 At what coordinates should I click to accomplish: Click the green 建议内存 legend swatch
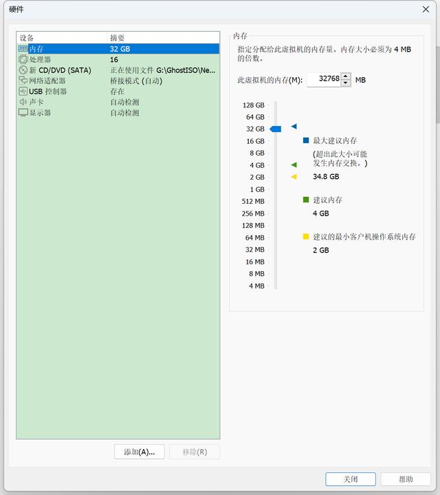pos(306,200)
